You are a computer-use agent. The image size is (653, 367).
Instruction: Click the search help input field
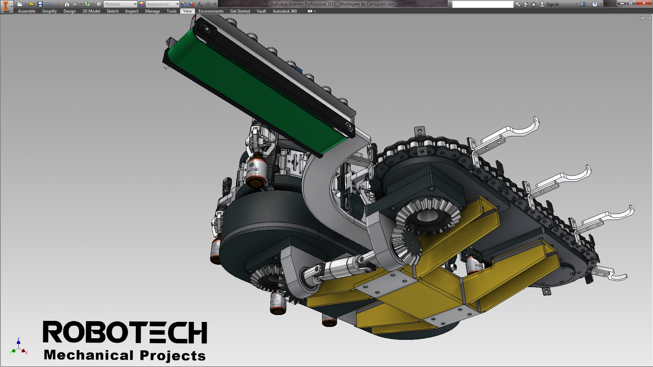click(x=483, y=4)
